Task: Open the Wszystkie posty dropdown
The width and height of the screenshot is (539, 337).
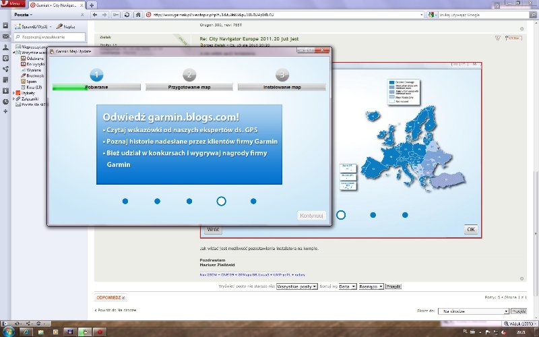Action: click(x=297, y=286)
